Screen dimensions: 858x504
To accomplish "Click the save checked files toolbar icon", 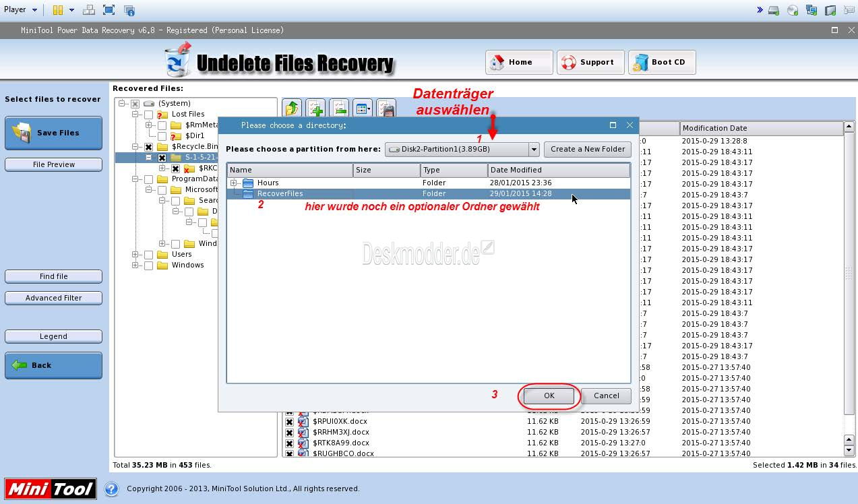I will [386, 108].
